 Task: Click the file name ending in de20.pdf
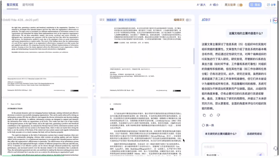[x=20, y=20]
